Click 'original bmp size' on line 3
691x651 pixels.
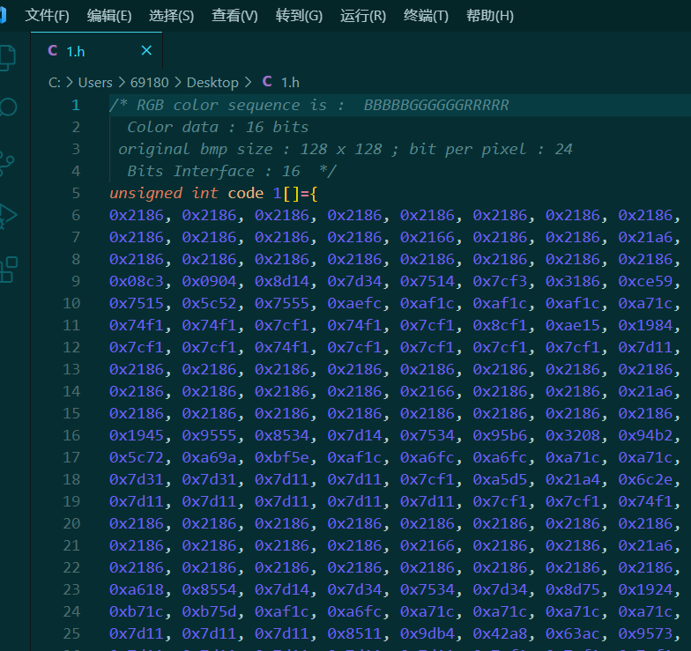coord(196,149)
